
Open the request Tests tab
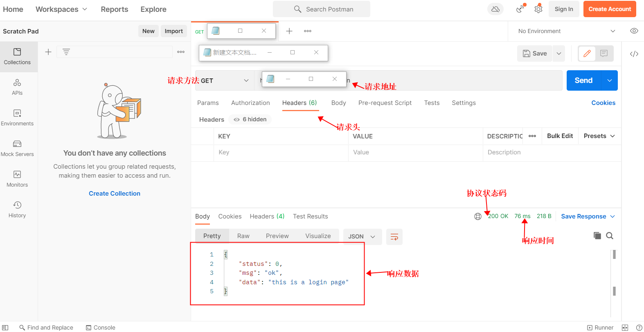pyautogui.click(x=432, y=103)
